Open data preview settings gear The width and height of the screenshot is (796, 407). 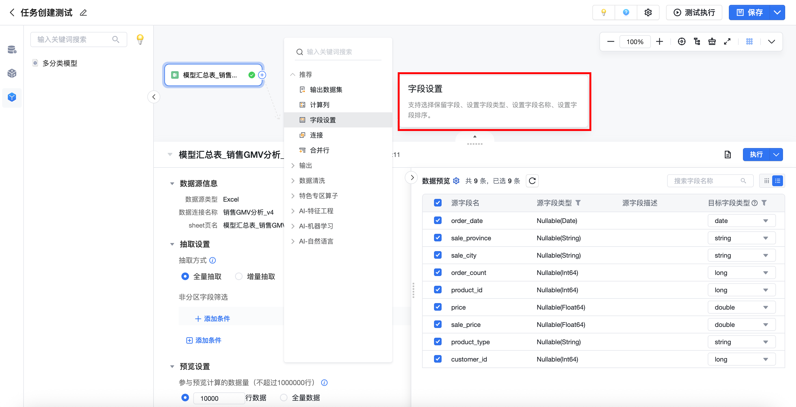pos(456,181)
